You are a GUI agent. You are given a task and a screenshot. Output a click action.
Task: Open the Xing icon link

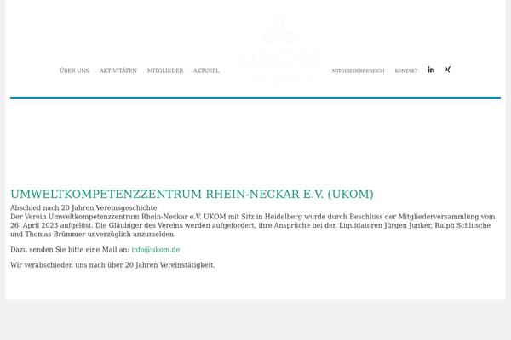click(448, 70)
